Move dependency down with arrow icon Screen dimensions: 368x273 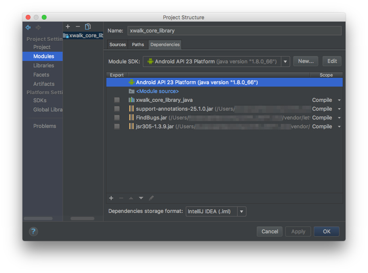point(141,198)
